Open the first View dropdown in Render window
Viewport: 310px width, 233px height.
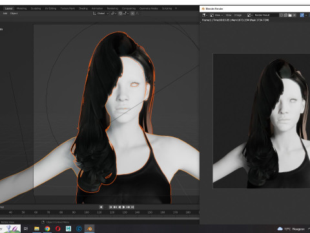(218, 15)
